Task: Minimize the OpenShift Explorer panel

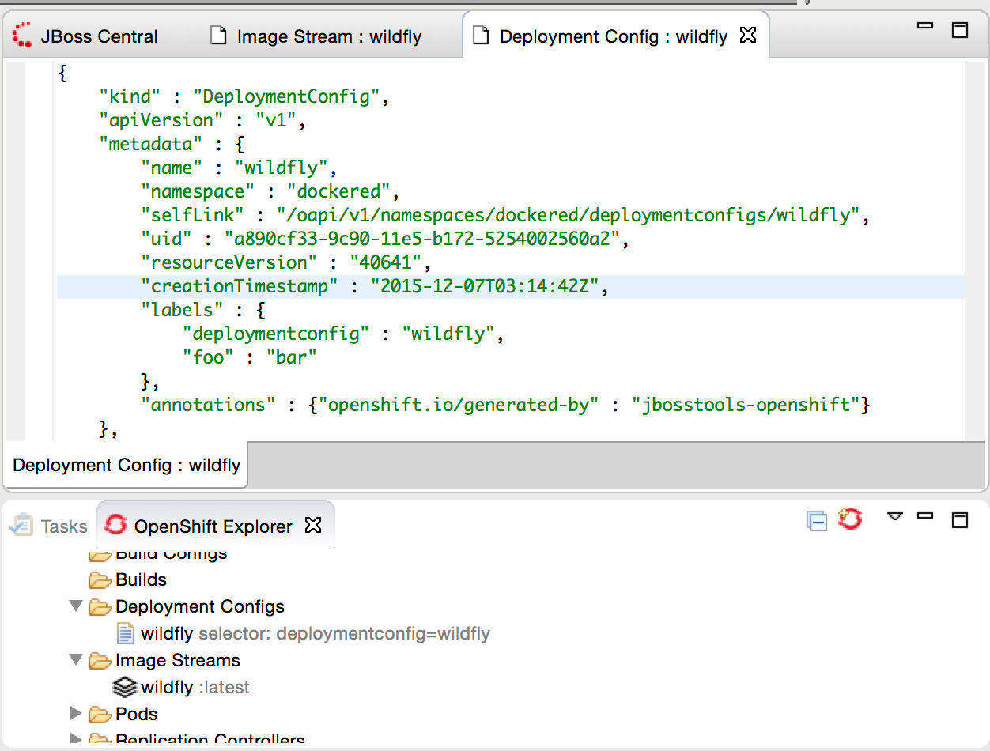Action: [924, 516]
